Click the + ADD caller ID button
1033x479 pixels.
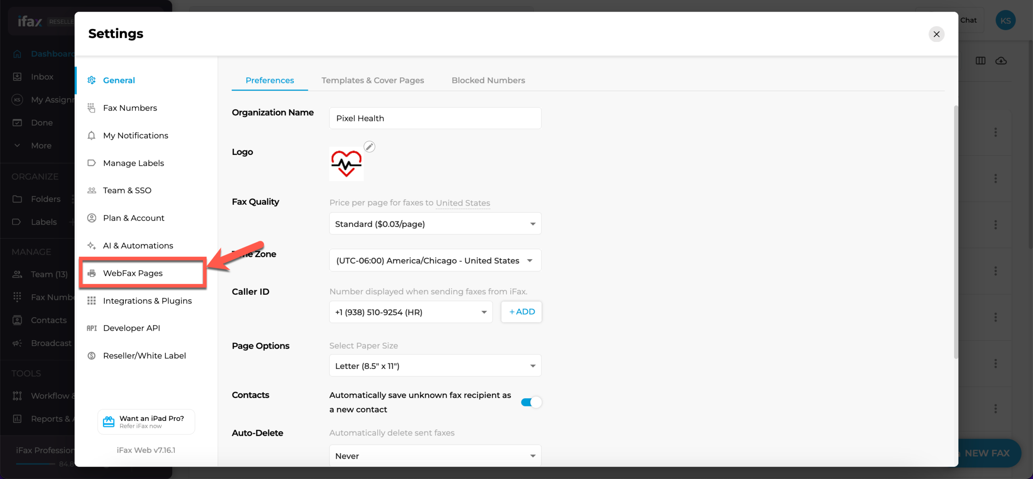click(521, 312)
